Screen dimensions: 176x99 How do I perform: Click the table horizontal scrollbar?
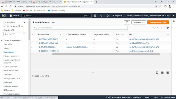[106, 54]
